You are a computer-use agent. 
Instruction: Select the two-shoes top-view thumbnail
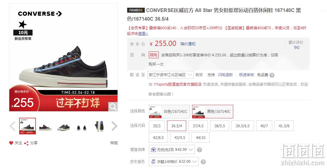pos(82,126)
